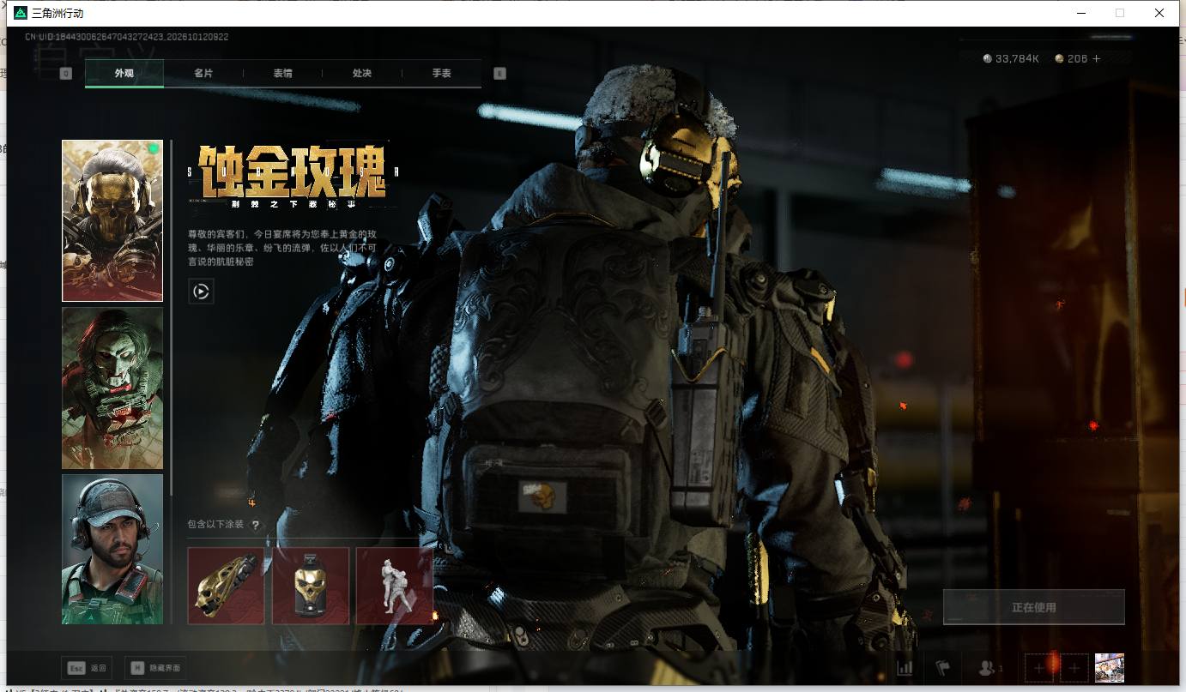Viewport: 1186px width, 692px height.
Task: View the golden skull grenade item
Action: pos(311,586)
